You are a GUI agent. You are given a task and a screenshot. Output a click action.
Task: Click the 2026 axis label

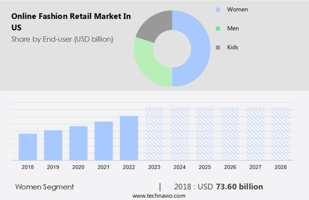pyautogui.click(x=230, y=167)
